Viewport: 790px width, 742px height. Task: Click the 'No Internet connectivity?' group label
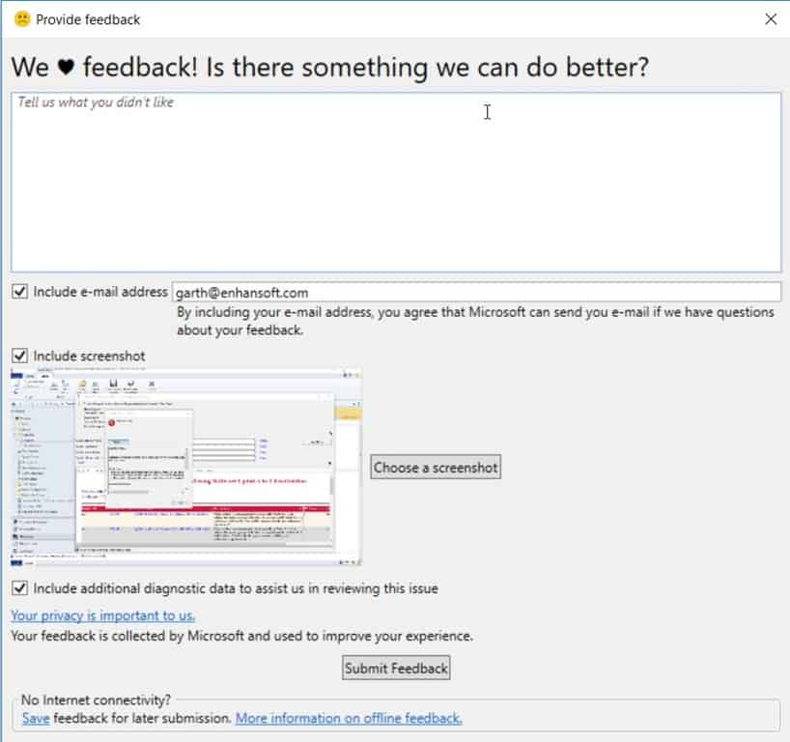(98, 699)
